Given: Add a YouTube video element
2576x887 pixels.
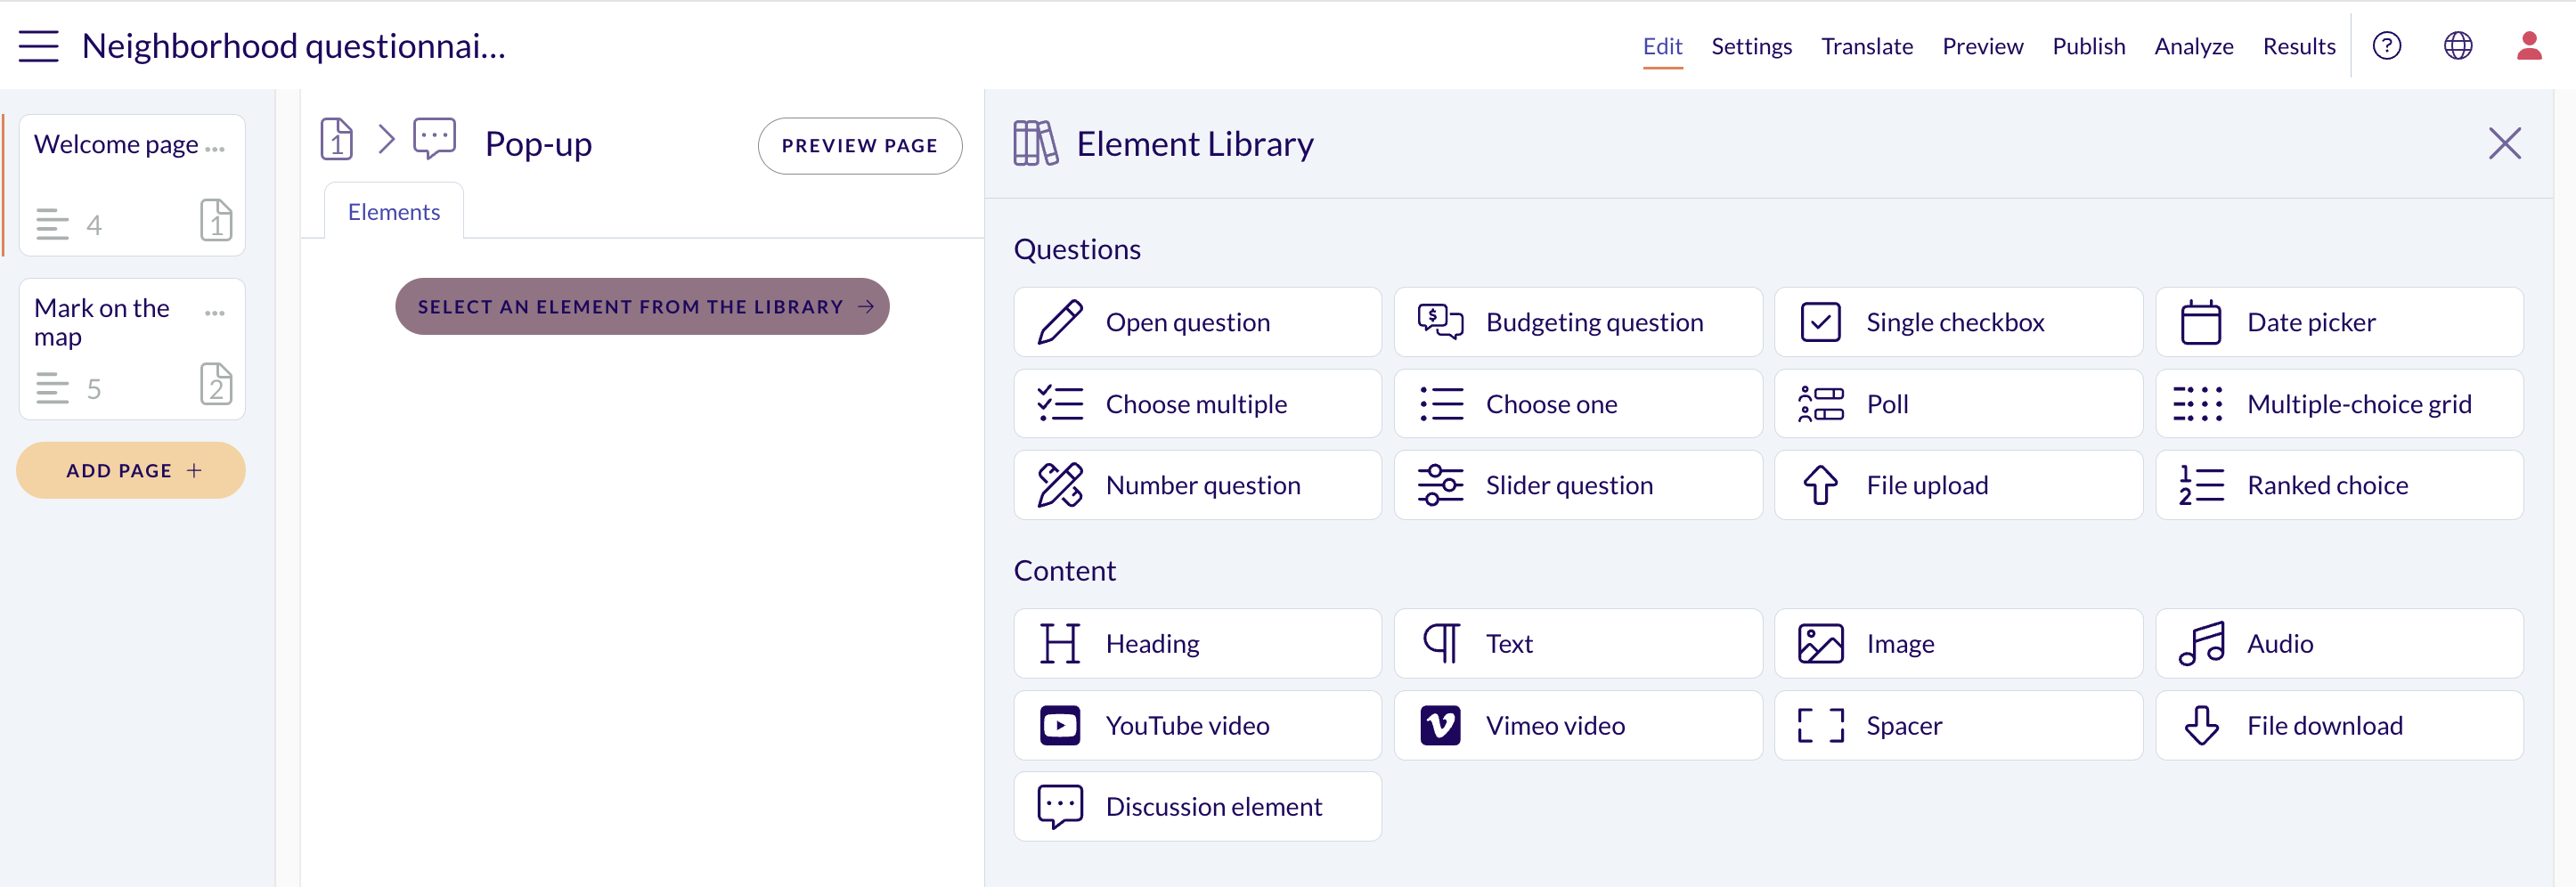Looking at the screenshot, I should pyautogui.click(x=1197, y=725).
